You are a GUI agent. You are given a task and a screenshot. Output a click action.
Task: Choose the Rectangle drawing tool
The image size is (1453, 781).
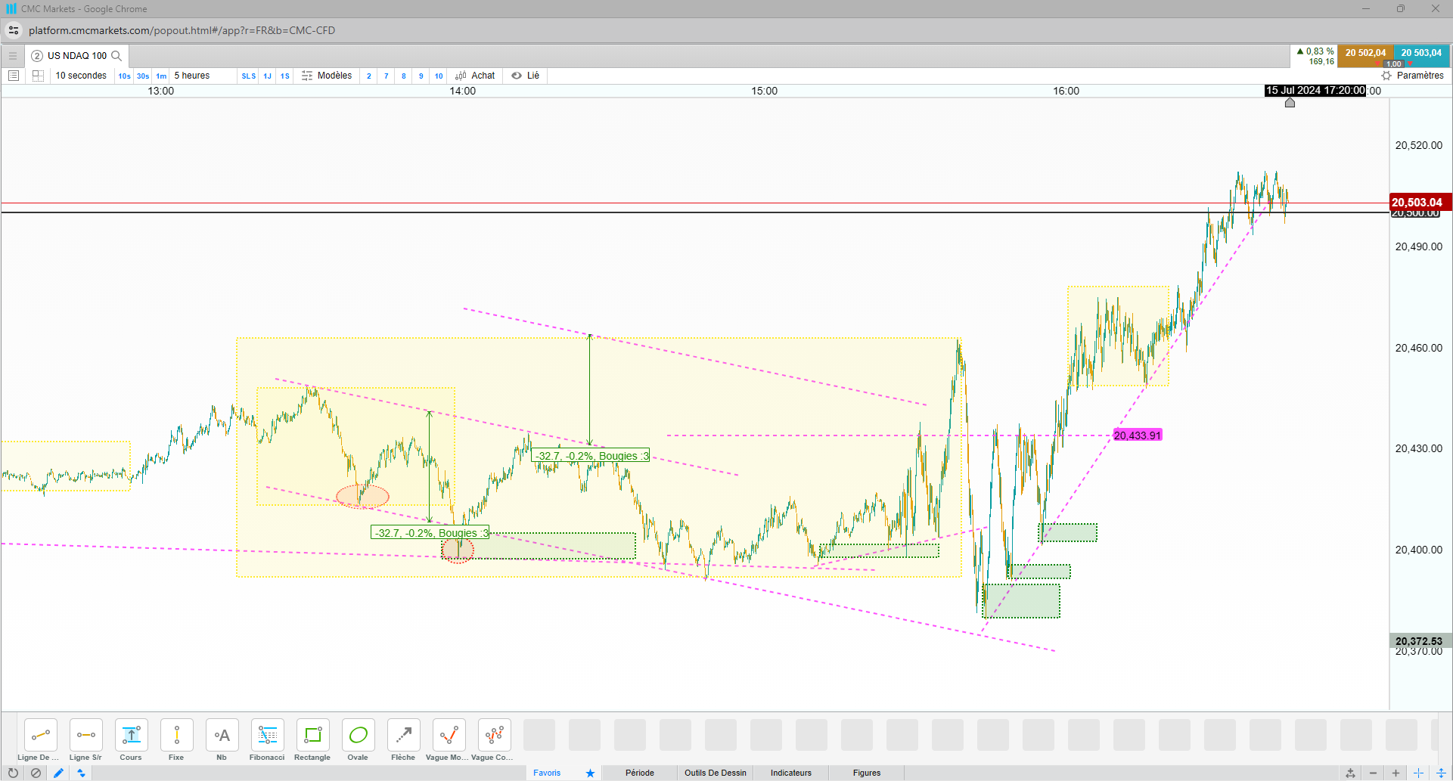click(312, 740)
